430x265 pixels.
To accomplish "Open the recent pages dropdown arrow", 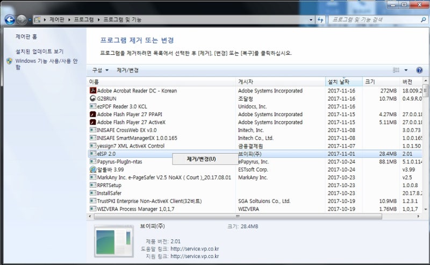I will point(30,20).
